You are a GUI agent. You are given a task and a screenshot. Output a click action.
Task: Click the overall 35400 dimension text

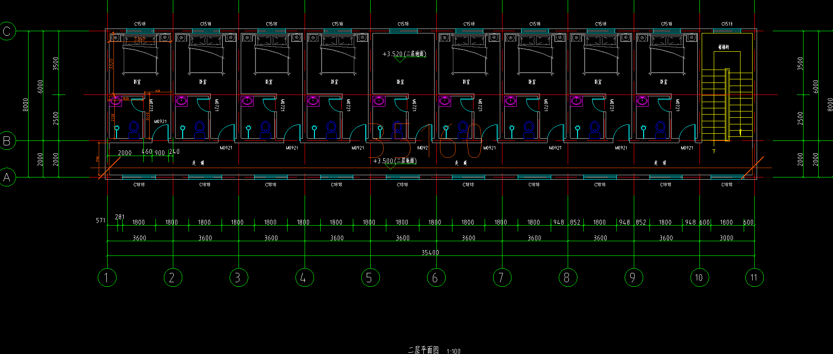coord(430,252)
